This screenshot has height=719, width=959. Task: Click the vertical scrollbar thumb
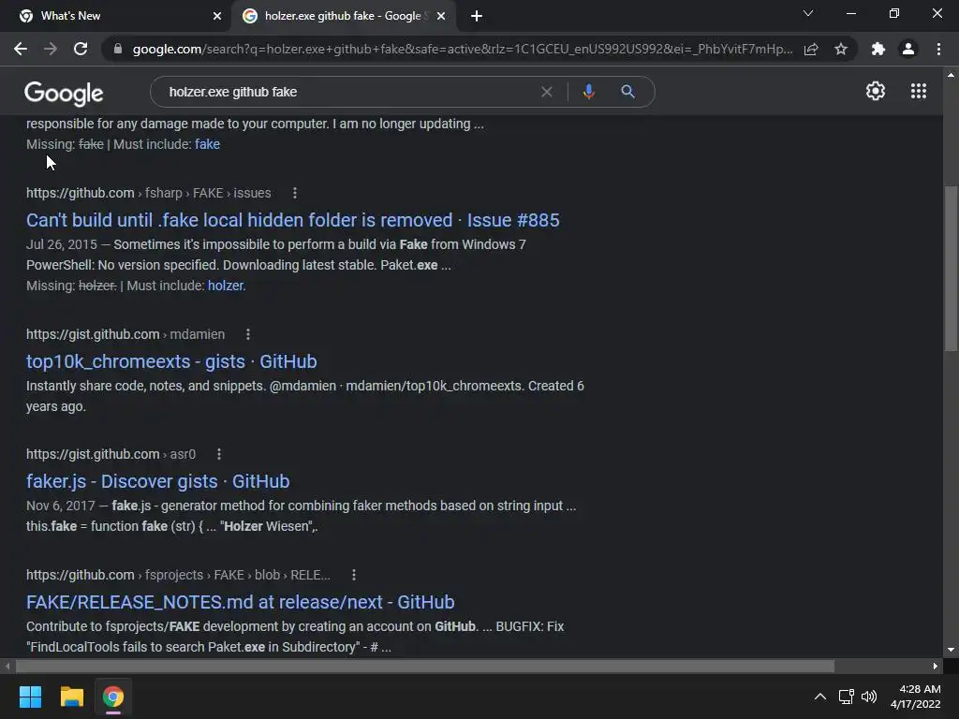click(x=951, y=269)
